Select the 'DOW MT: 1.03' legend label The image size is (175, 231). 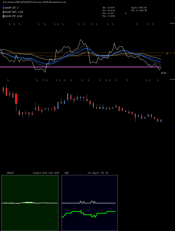pos(14,12)
